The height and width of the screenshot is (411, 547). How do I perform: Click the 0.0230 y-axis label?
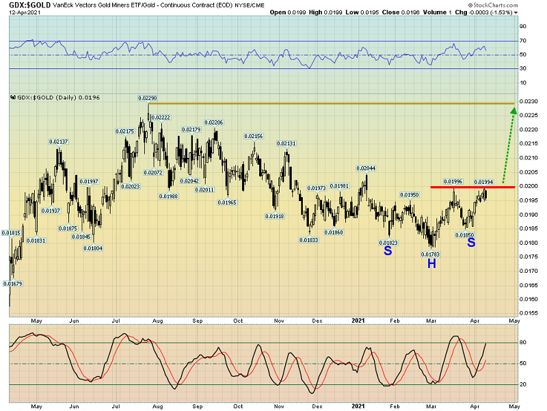coord(529,101)
